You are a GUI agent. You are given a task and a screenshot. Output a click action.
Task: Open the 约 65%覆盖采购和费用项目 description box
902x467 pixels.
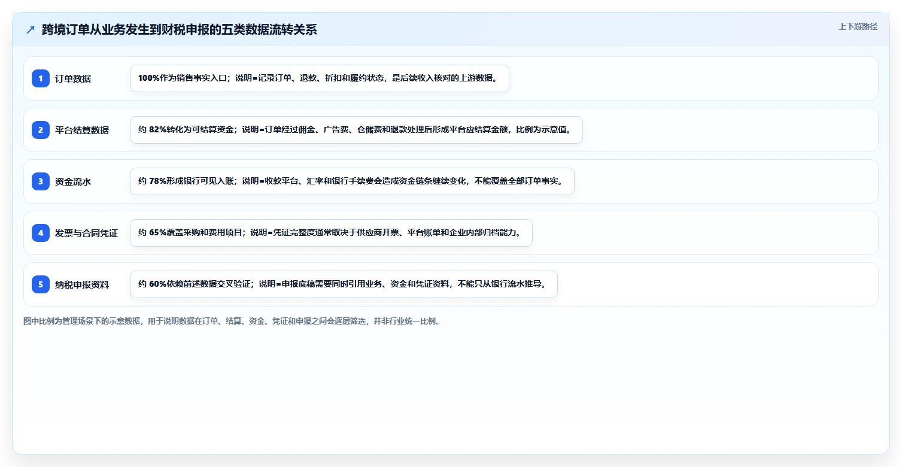coord(331,233)
